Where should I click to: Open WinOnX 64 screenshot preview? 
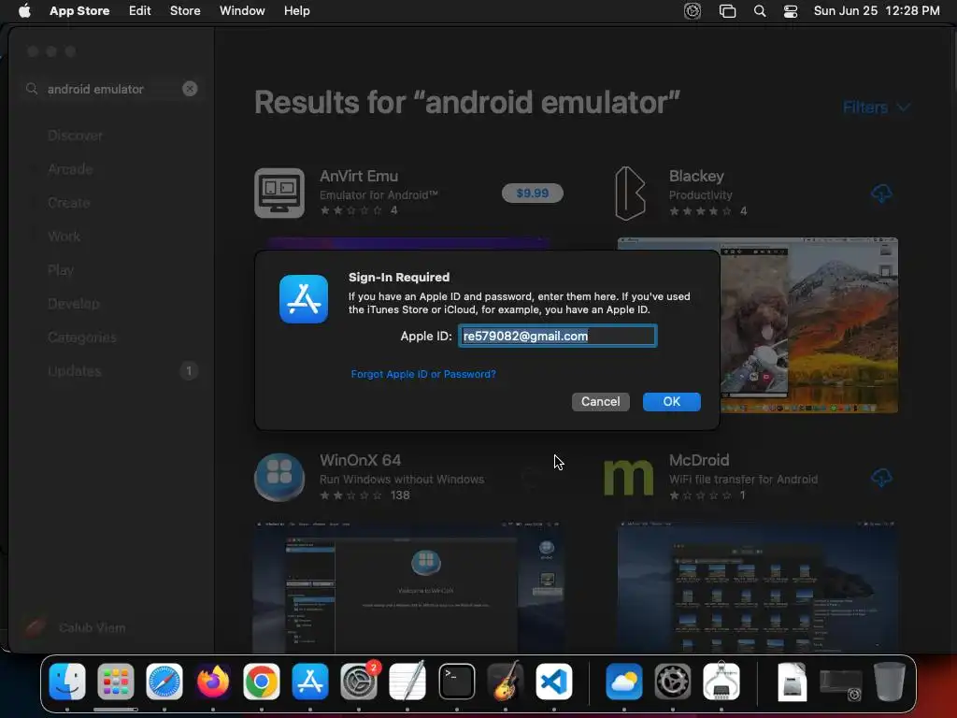point(408,586)
